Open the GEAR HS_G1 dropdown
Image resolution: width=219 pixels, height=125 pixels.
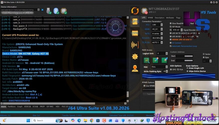pyautogui.click(x=162, y=29)
